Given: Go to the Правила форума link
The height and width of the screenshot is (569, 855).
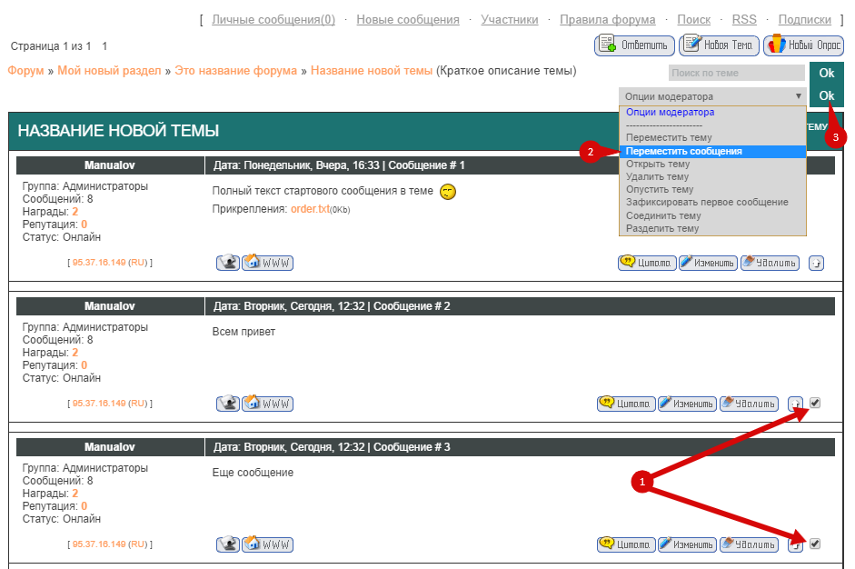Looking at the screenshot, I should 607,19.
